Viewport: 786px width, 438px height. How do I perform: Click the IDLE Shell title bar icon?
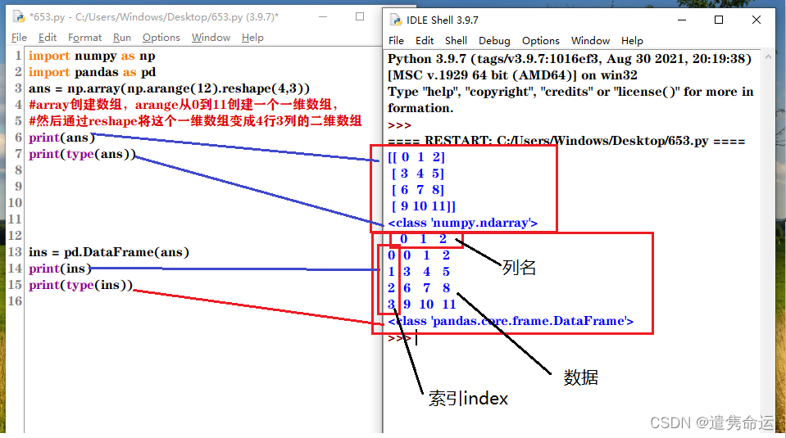pos(396,20)
